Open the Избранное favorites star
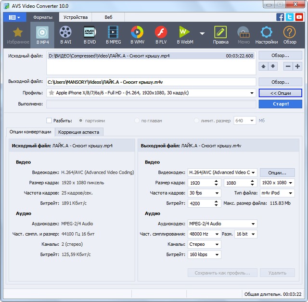This screenshot has width=308, height=302. 18,35
